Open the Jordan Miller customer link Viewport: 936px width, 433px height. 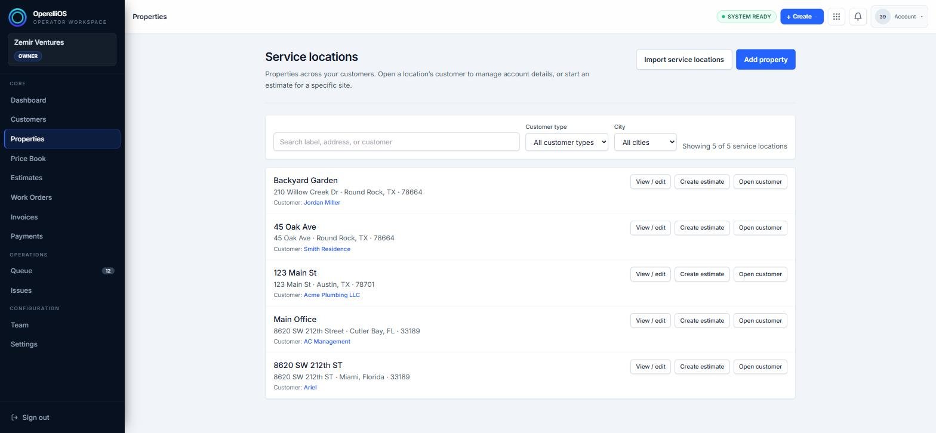[322, 203]
